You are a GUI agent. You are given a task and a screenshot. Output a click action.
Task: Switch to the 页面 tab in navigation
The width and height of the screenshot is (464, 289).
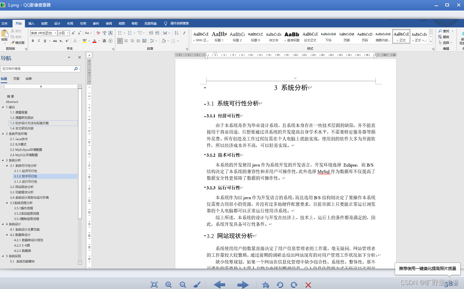click(x=16, y=79)
